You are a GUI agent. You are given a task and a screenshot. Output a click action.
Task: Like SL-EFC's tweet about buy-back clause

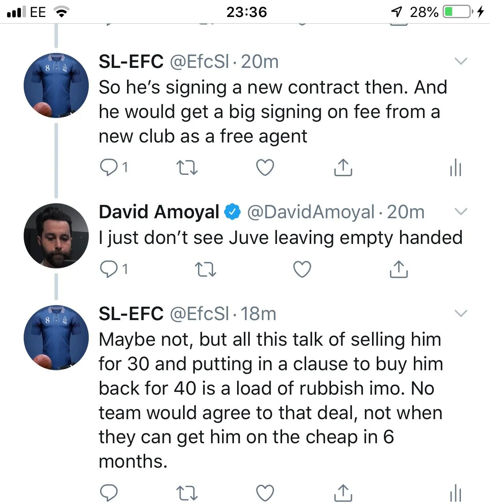[x=265, y=493]
